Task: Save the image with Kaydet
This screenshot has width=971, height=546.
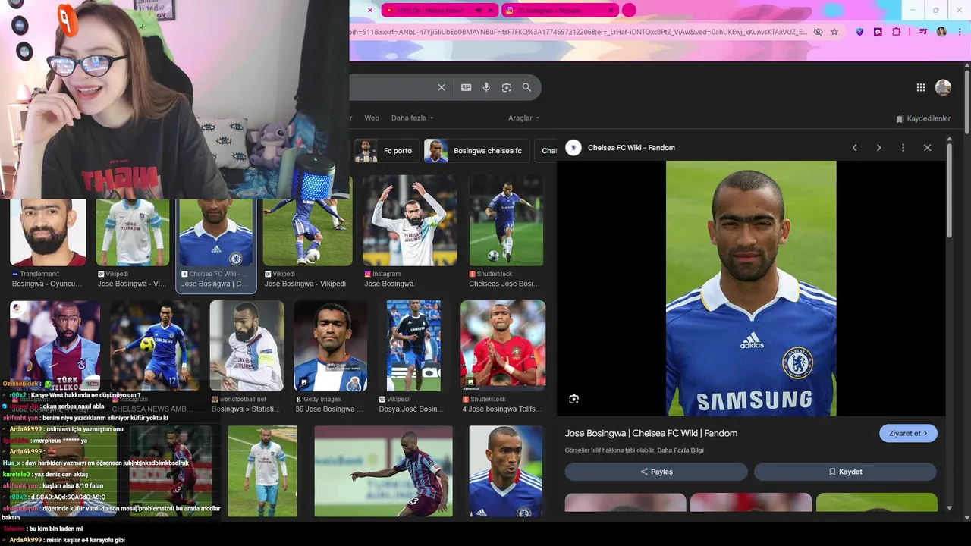Action: (845, 472)
